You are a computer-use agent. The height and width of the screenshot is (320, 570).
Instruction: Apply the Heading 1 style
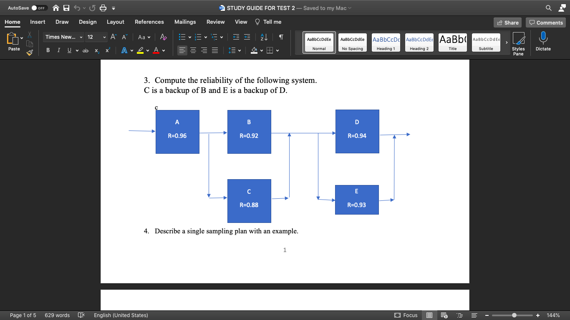386,42
